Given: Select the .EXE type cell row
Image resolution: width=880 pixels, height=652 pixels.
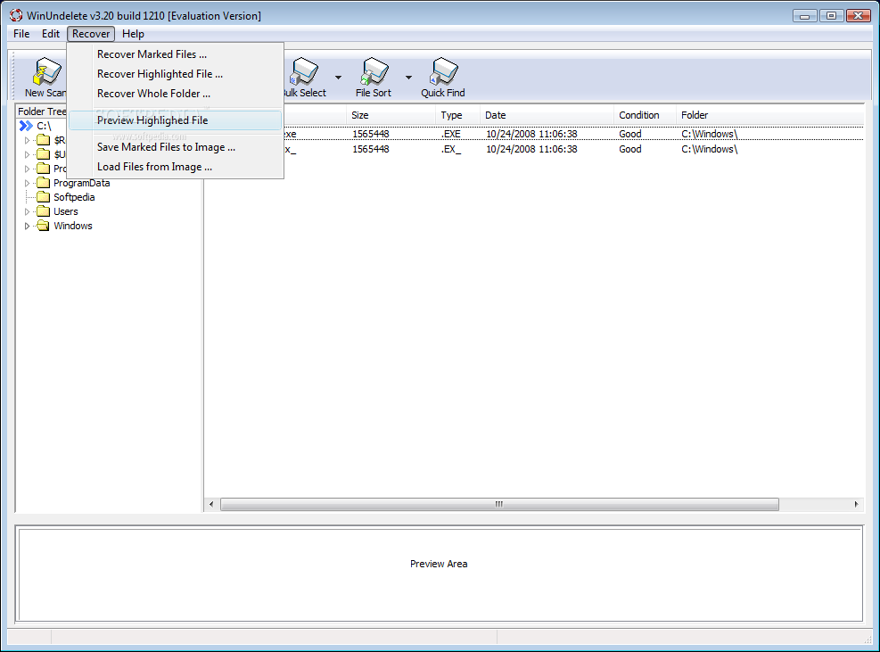Looking at the screenshot, I should click(x=450, y=134).
